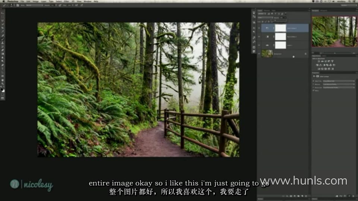Open the brush Mode dropdown in options bar
Viewport: 358px width, 201px height.
34,5
